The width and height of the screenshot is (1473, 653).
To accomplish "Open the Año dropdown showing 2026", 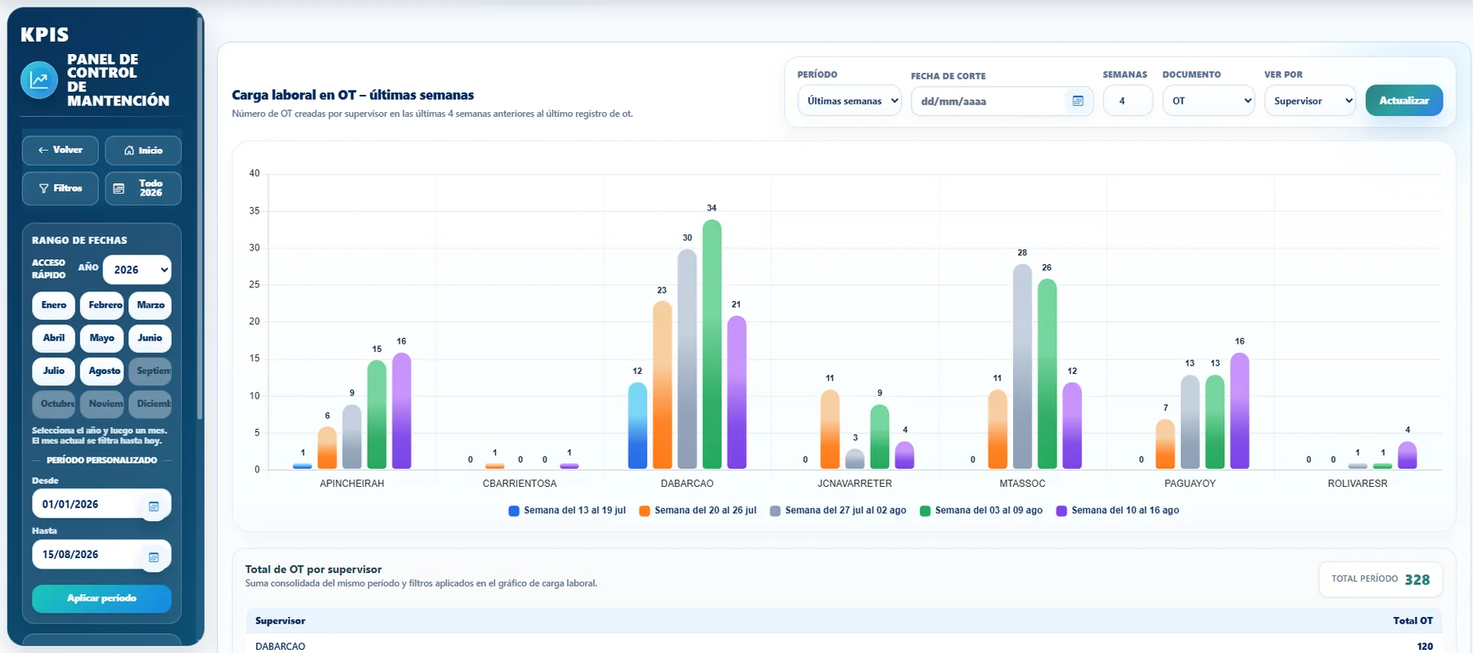I will [137, 269].
